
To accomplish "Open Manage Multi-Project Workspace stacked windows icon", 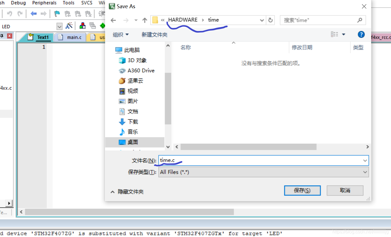I will [92, 26].
